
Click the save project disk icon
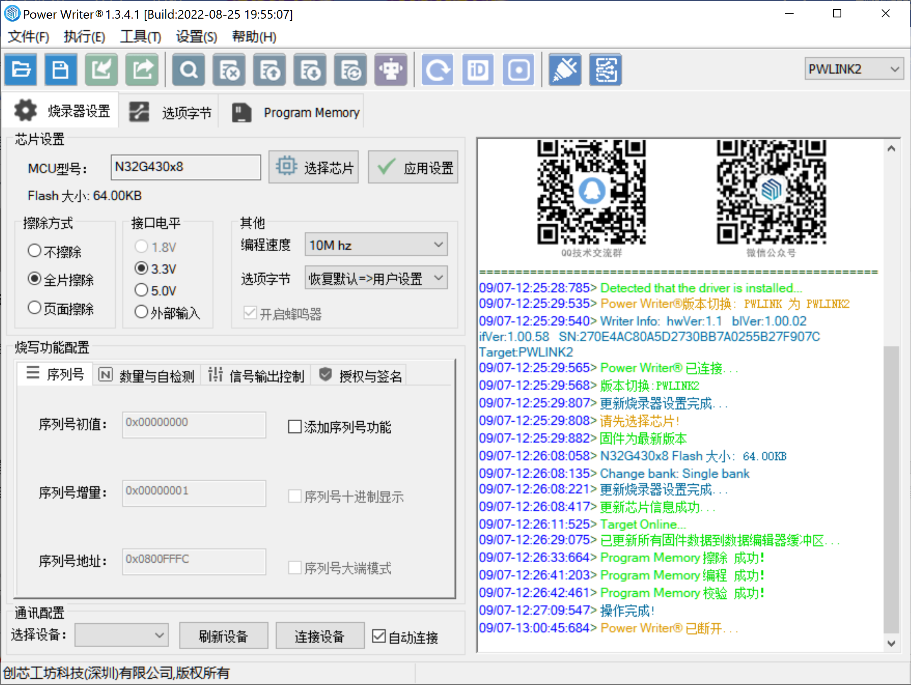coord(61,70)
